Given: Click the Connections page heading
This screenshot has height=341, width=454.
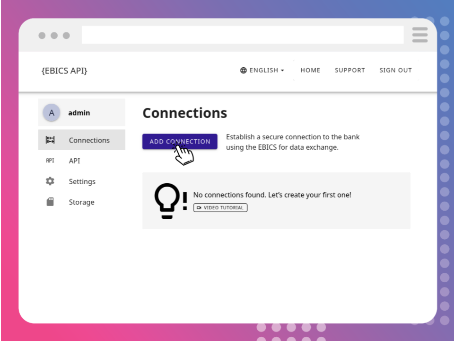Looking at the screenshot, I should point(185,113).
